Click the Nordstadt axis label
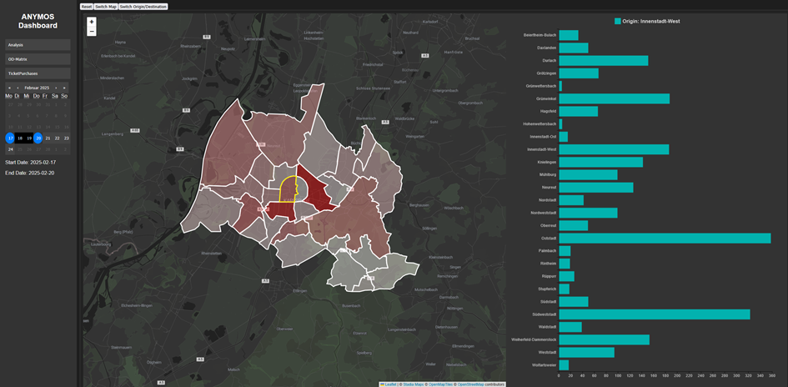This screenshot has width=788, height=387. (546, 200)
